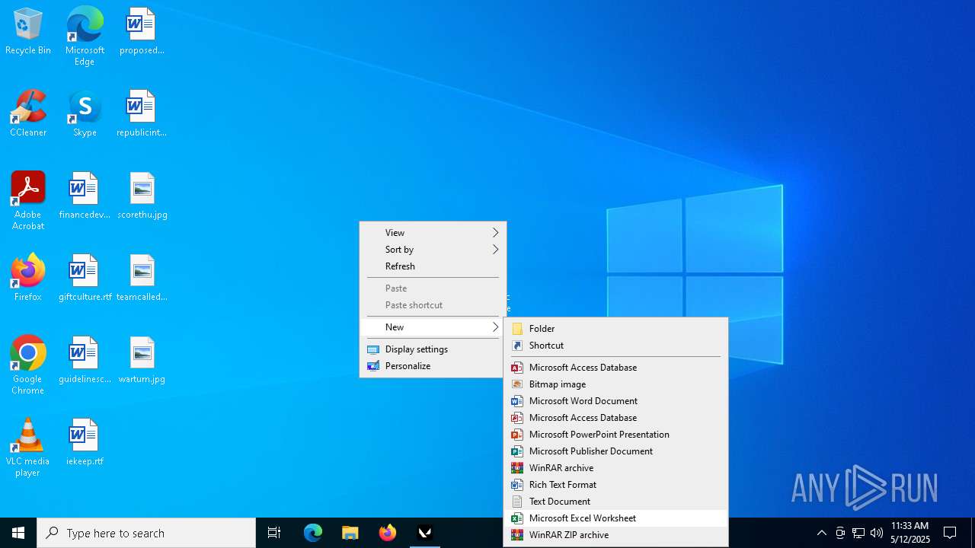Create a new WinRAR archive

[x=615, y=468]
